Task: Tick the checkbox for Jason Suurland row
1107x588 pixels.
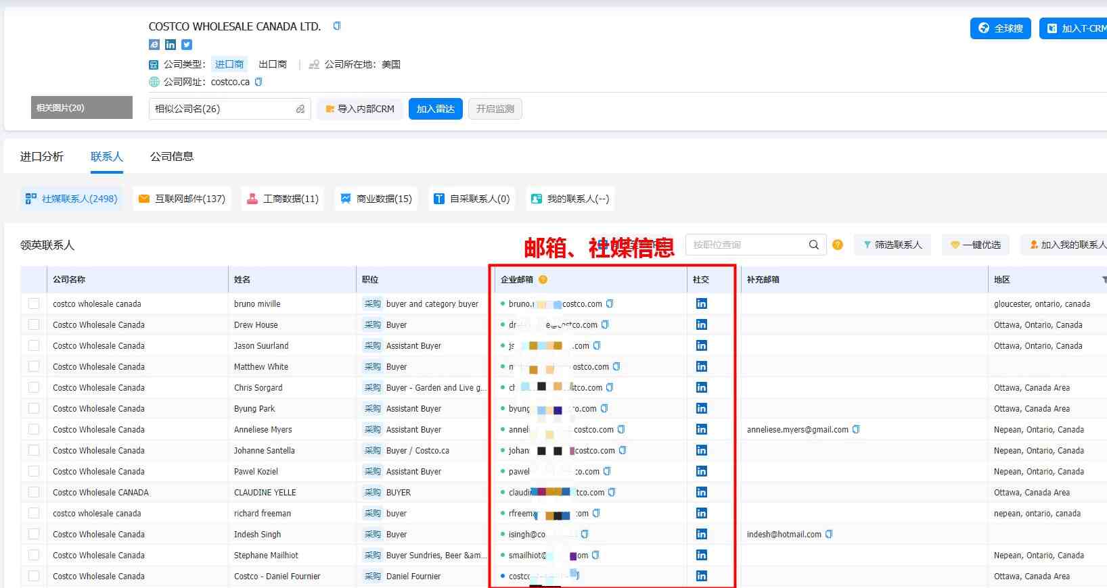Action: pos(34,345)
